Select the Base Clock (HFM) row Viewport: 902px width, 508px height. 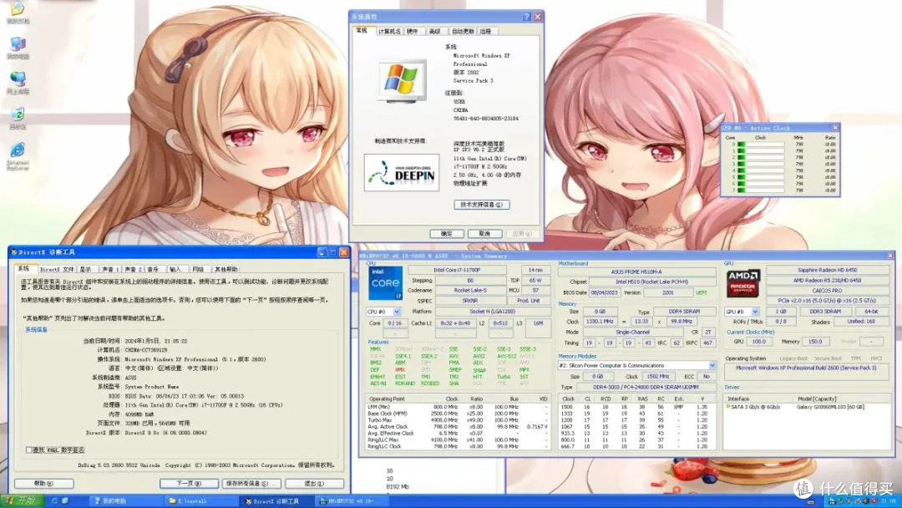(x=458, y=413)
